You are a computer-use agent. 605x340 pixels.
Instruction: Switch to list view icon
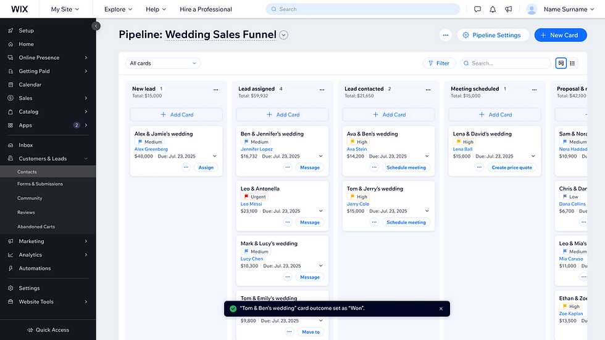coord(573,63)
